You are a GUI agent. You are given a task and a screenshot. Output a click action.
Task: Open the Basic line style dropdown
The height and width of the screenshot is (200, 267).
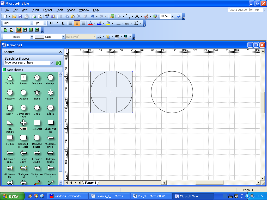click(x=32, y=37)
